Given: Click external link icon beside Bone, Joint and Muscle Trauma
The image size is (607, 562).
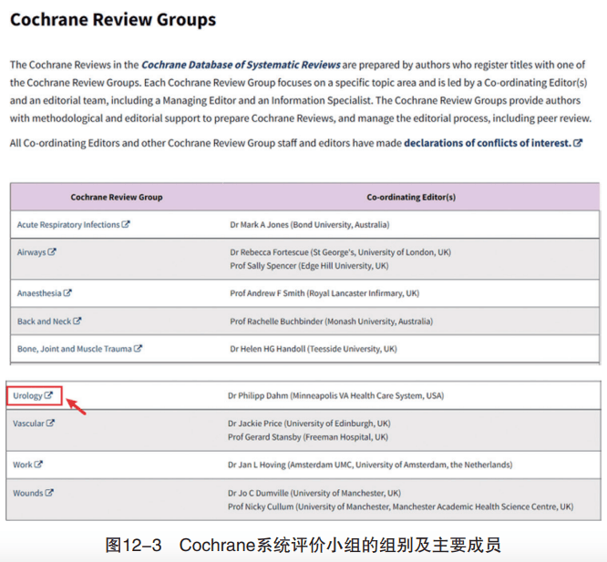Looking at the screenshot, I should [139, 349].
